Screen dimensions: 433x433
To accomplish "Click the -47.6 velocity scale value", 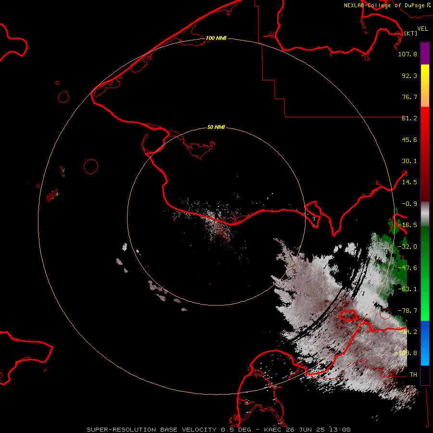I will tap(408, 268).
